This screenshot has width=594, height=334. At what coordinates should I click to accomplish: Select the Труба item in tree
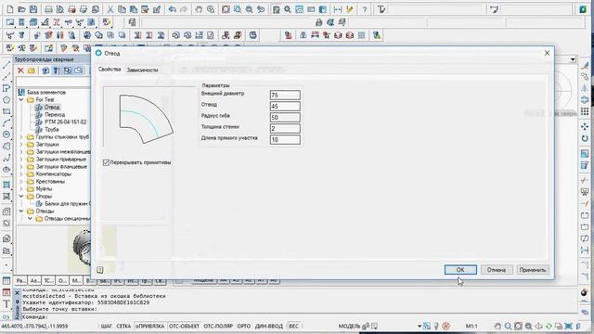pos(52,130)
